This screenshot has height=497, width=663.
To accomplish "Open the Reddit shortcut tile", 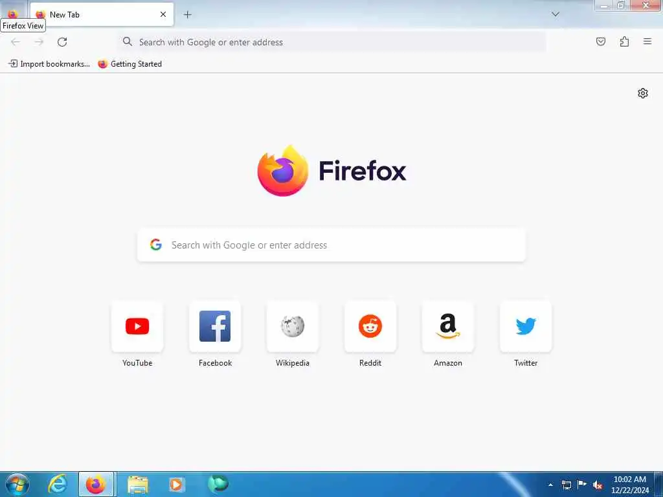I will [x=370, y=326].
